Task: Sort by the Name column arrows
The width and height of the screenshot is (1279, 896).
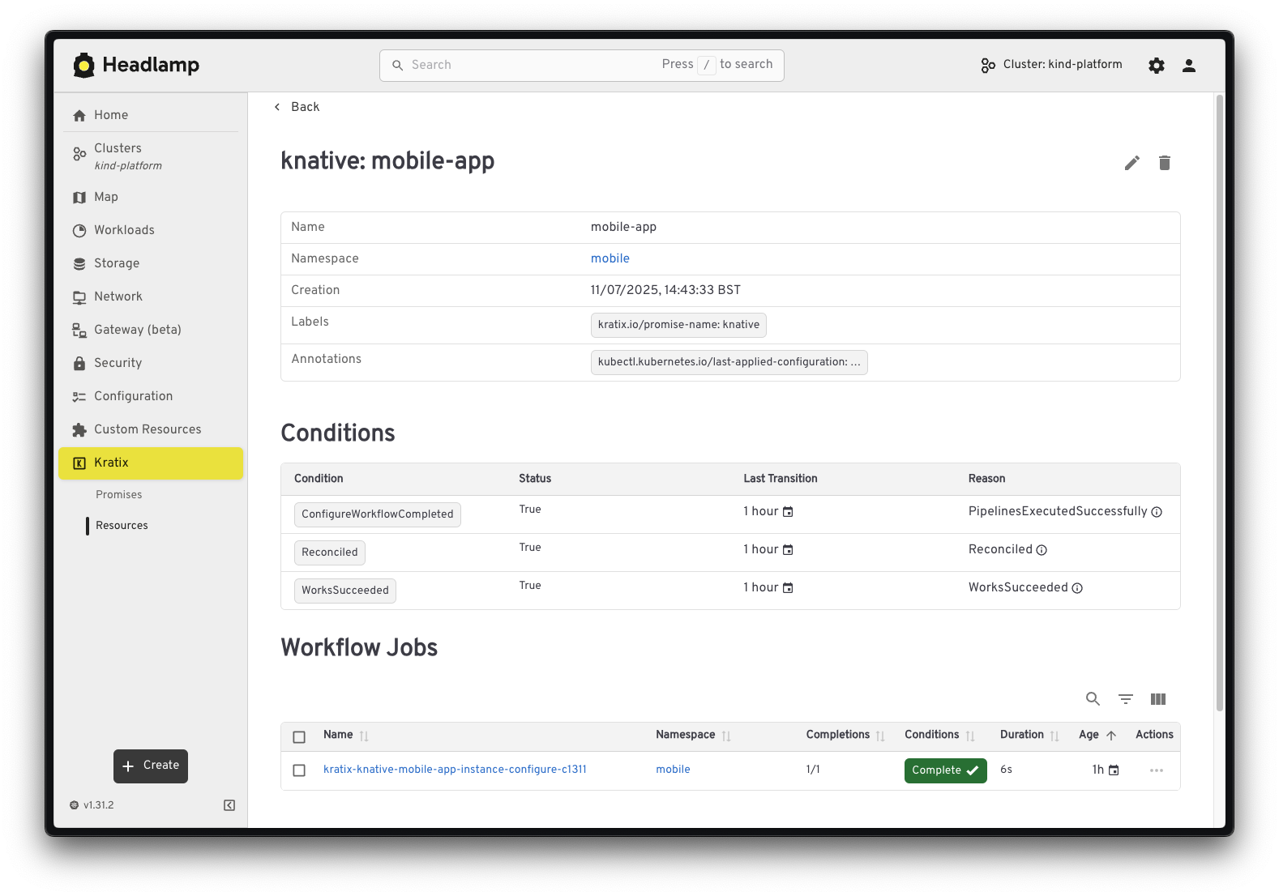Action: coord(364,736)
